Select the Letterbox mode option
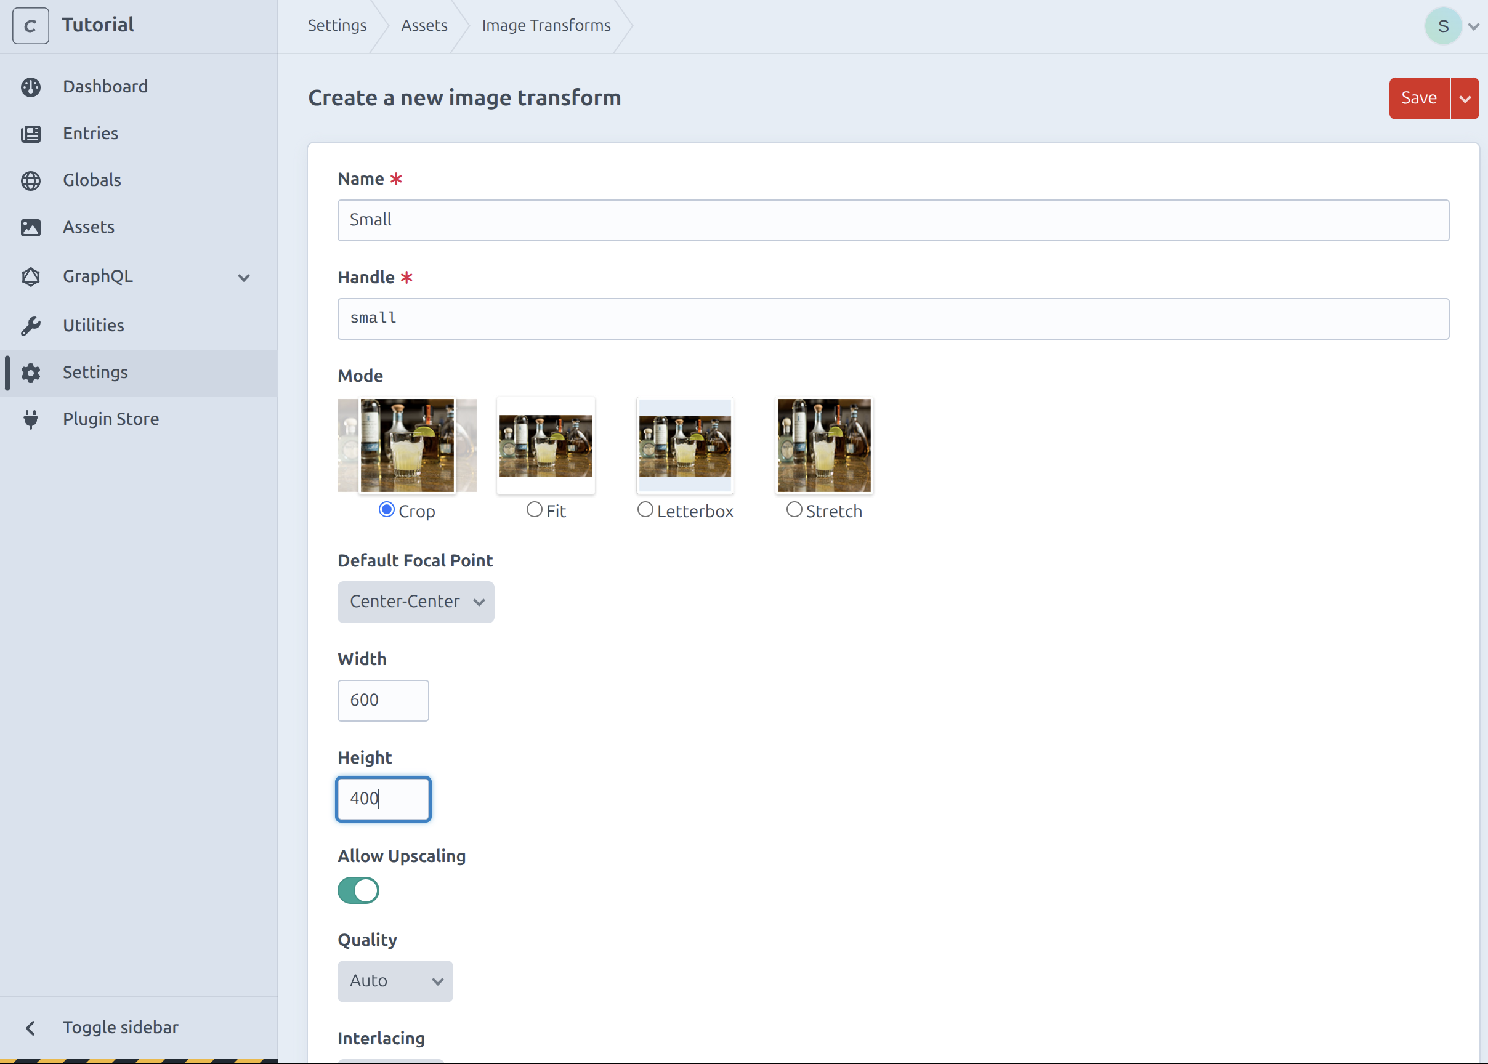1488x1064 pixels. [645, 510]
